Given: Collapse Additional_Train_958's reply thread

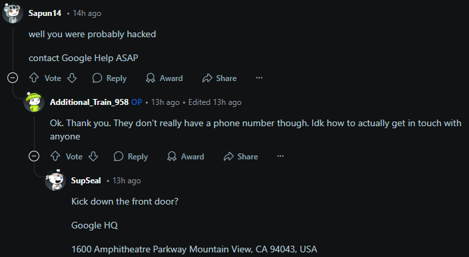Looking at the screenshot, I should pos(34,156).
